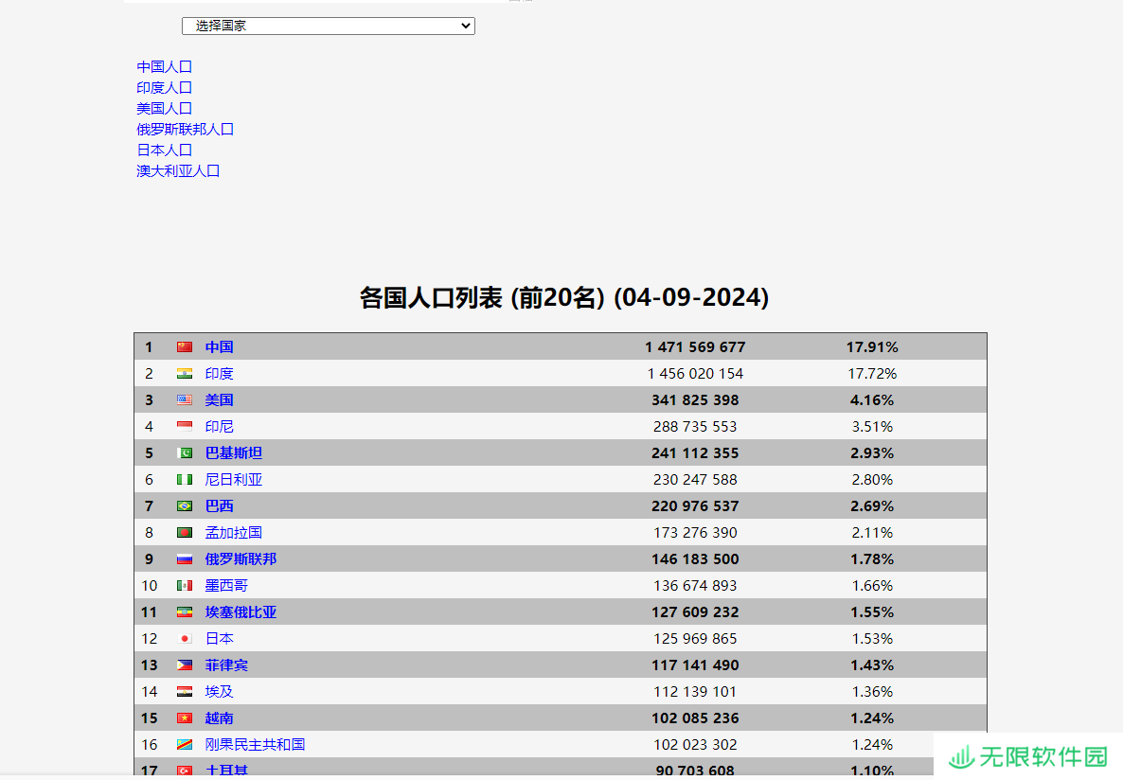Click the Russia flag icon
Image resolution: width=1123 pixels, height=780 pixels.
pos(185,559)
